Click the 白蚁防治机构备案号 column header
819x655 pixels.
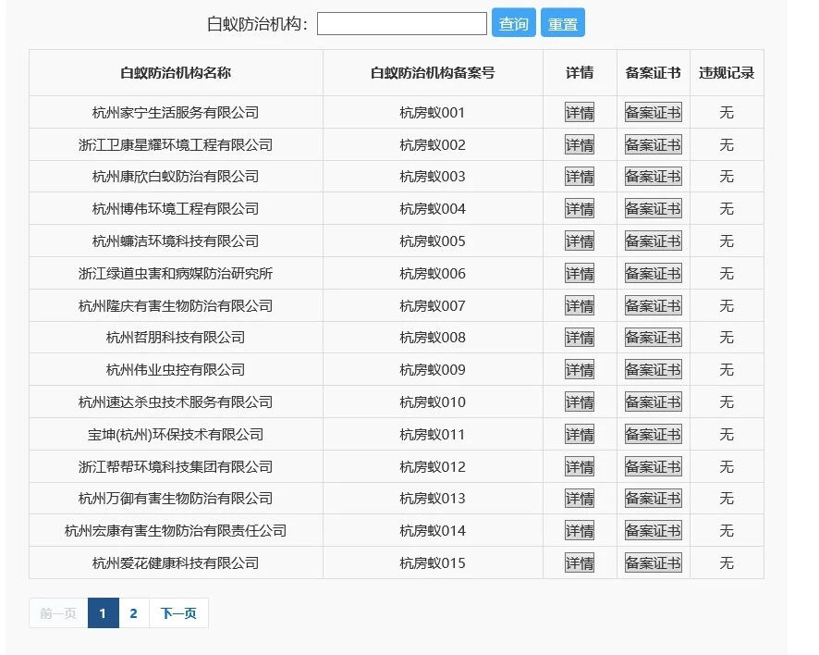click(x=433, y=73)
